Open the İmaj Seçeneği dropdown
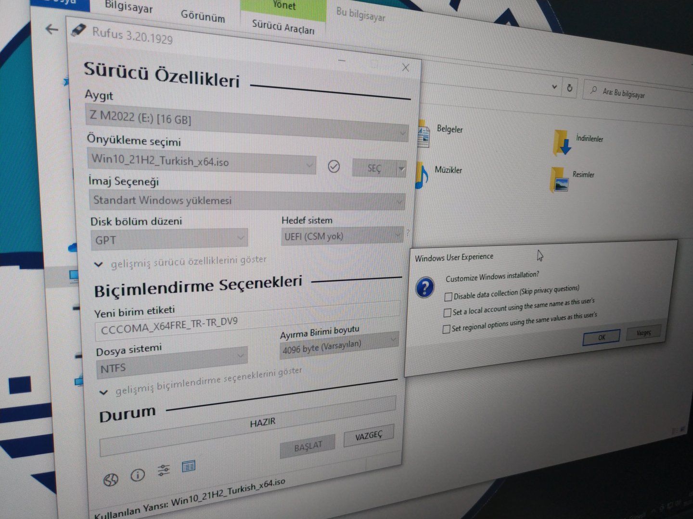Image resolution: width=693 pixels, height=519 pixels. pos(247,200)
